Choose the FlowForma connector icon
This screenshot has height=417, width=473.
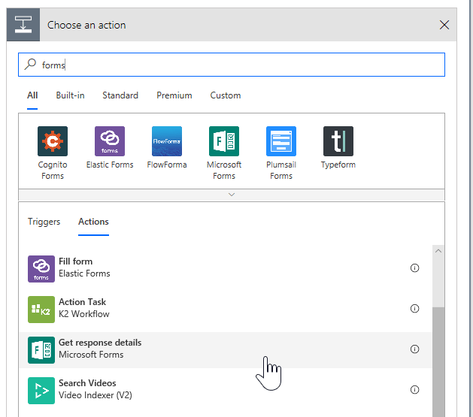[167, 141]
